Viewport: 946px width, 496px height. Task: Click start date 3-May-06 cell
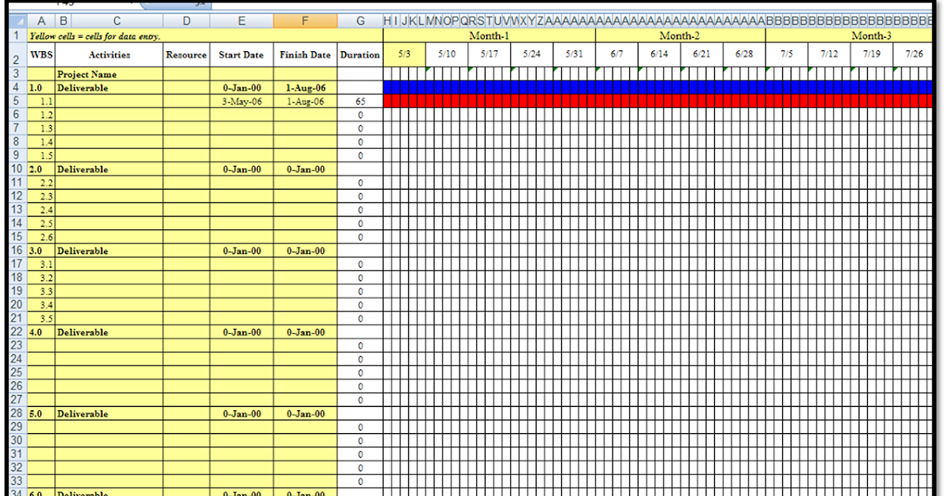coord(241,102)
